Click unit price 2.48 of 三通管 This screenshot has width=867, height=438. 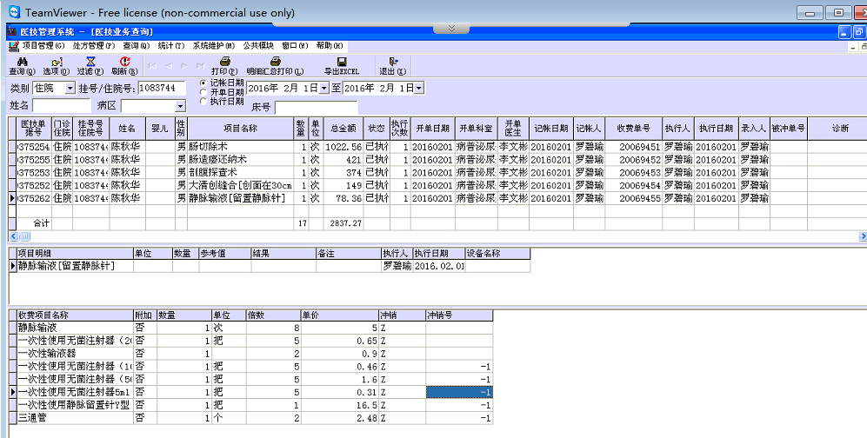click(x=339, y=418)
